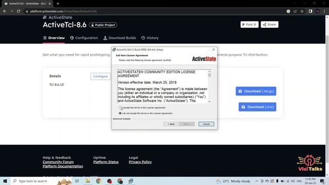Image resolution: width=329 pixels, height=185 pixels.
Task: Click the Cancel button in Setup dialog
Action: (206, 124)
